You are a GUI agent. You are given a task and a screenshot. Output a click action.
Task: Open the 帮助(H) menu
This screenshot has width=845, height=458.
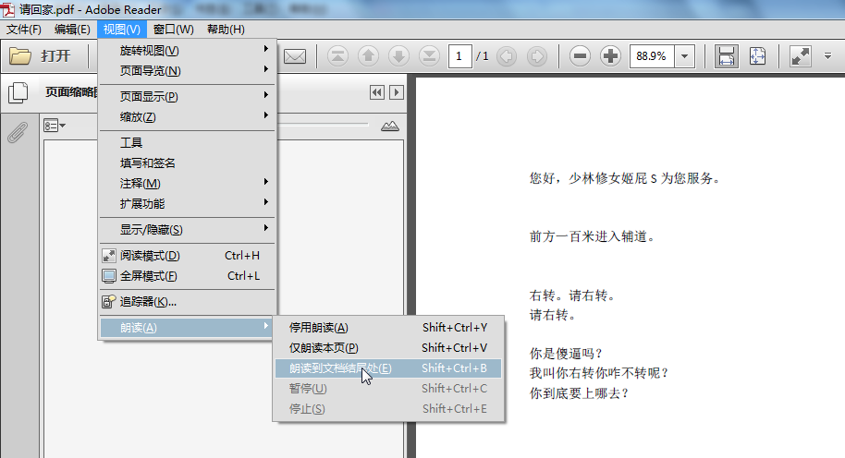[226, 30]
